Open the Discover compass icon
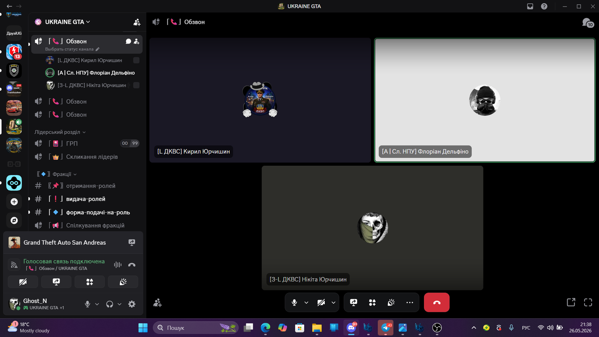Screen dimensions: 599x337 14,220
